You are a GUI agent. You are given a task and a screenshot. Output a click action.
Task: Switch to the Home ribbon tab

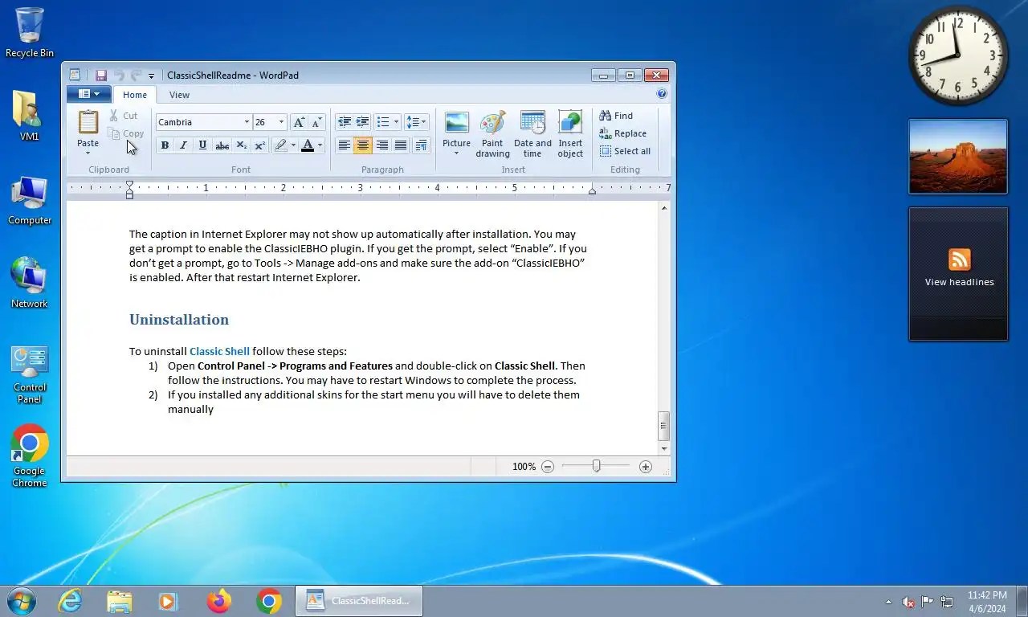(x=135, y=95)
